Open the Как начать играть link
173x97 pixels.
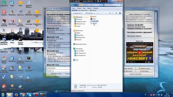(134, 36)
